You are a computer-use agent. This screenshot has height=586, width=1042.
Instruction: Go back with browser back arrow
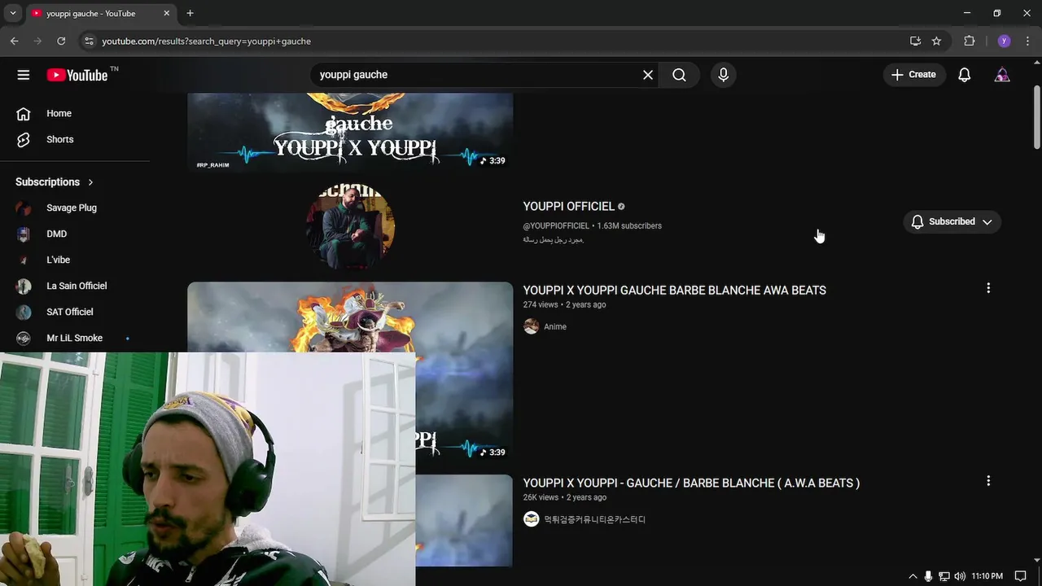tap(15, 41)
